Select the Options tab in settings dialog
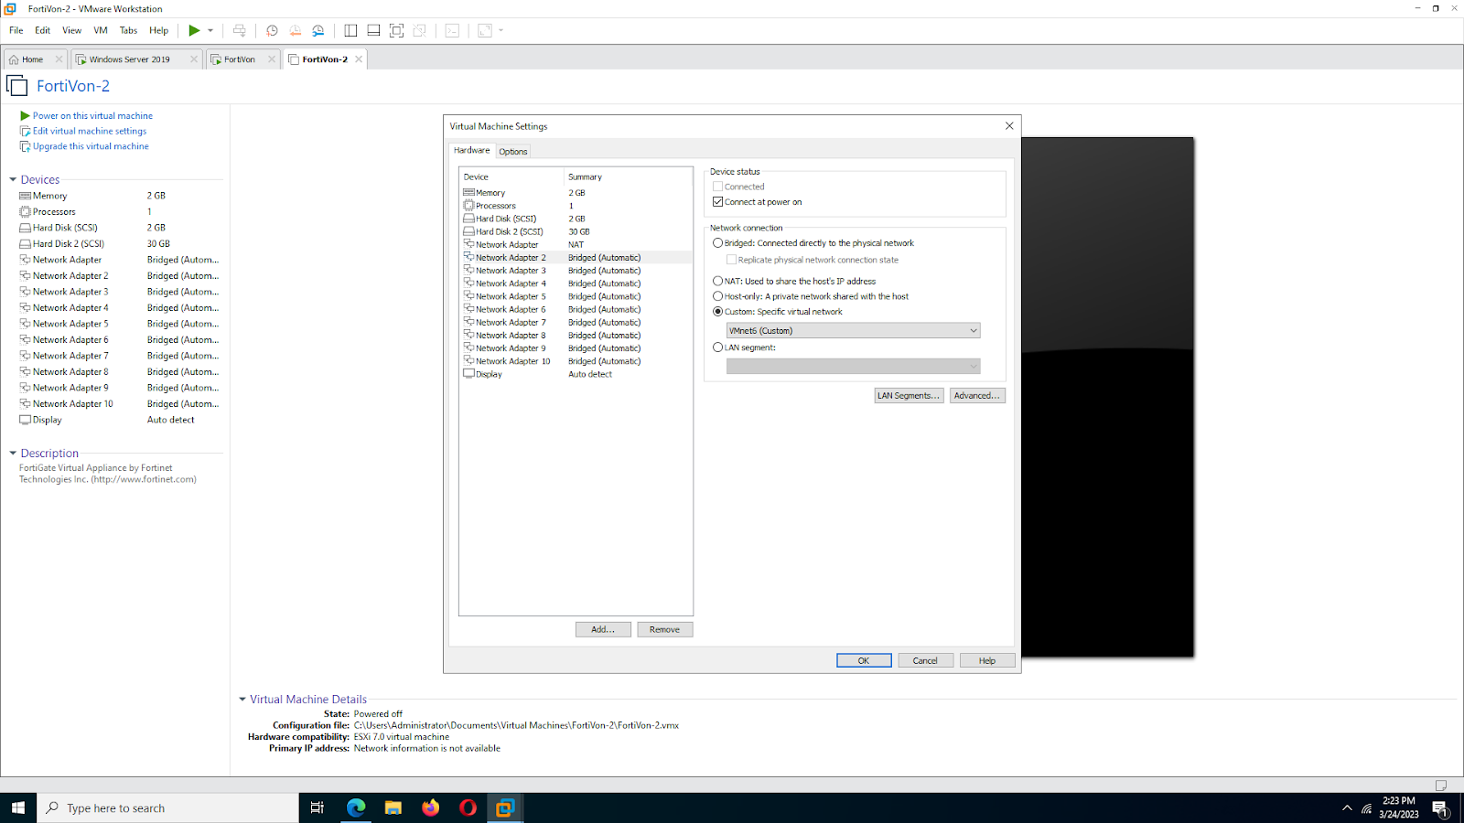Viewport: 1464px width, 823px height. [513, 152]
